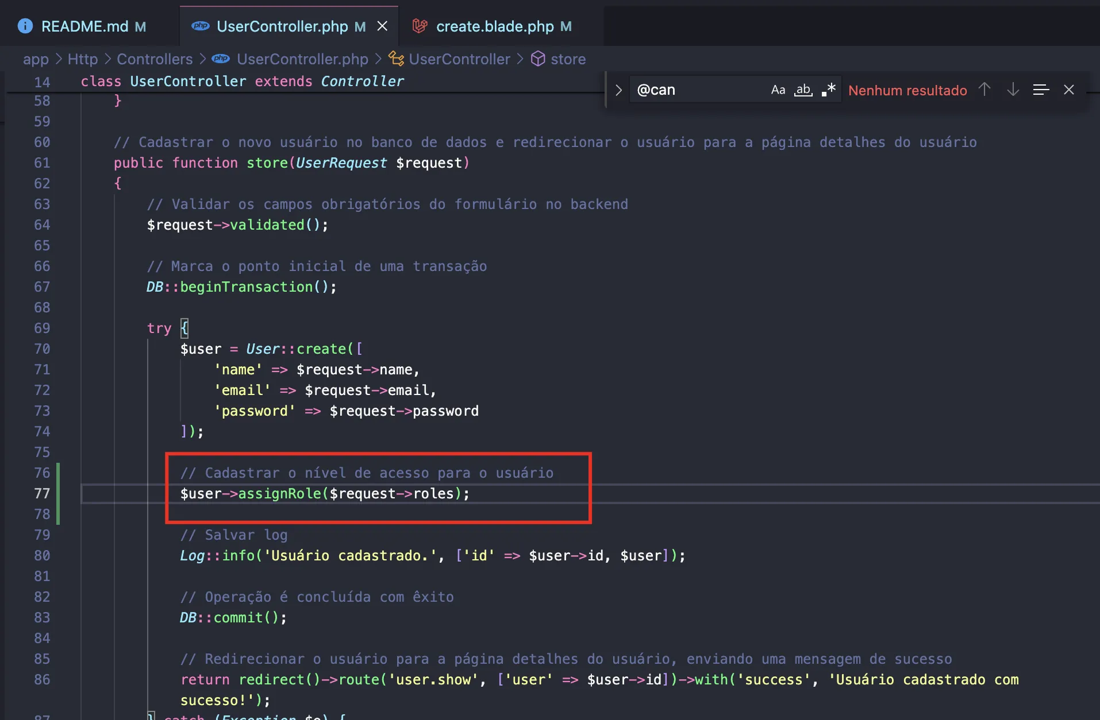Close the UserController.php tab
1100x720 pixels.
[382, 26]
